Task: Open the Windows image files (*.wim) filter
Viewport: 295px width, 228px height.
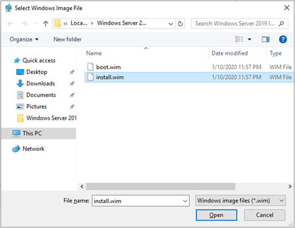Action: coord(240,201)
